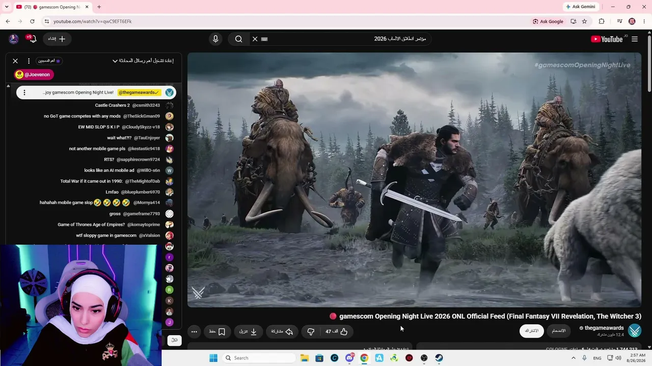The height and width of the screenshot is (366, 652).
Task: Click the @TauEnjoyer chat username
Action: point(147,138)
